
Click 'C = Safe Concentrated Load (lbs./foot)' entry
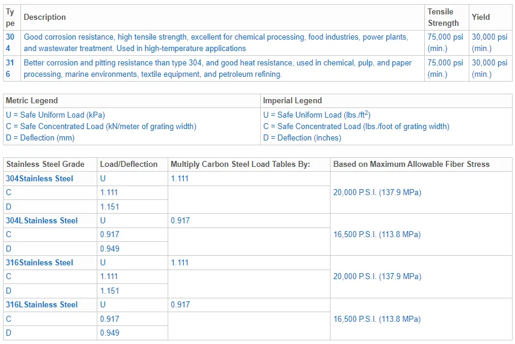[x=356, y=126]
